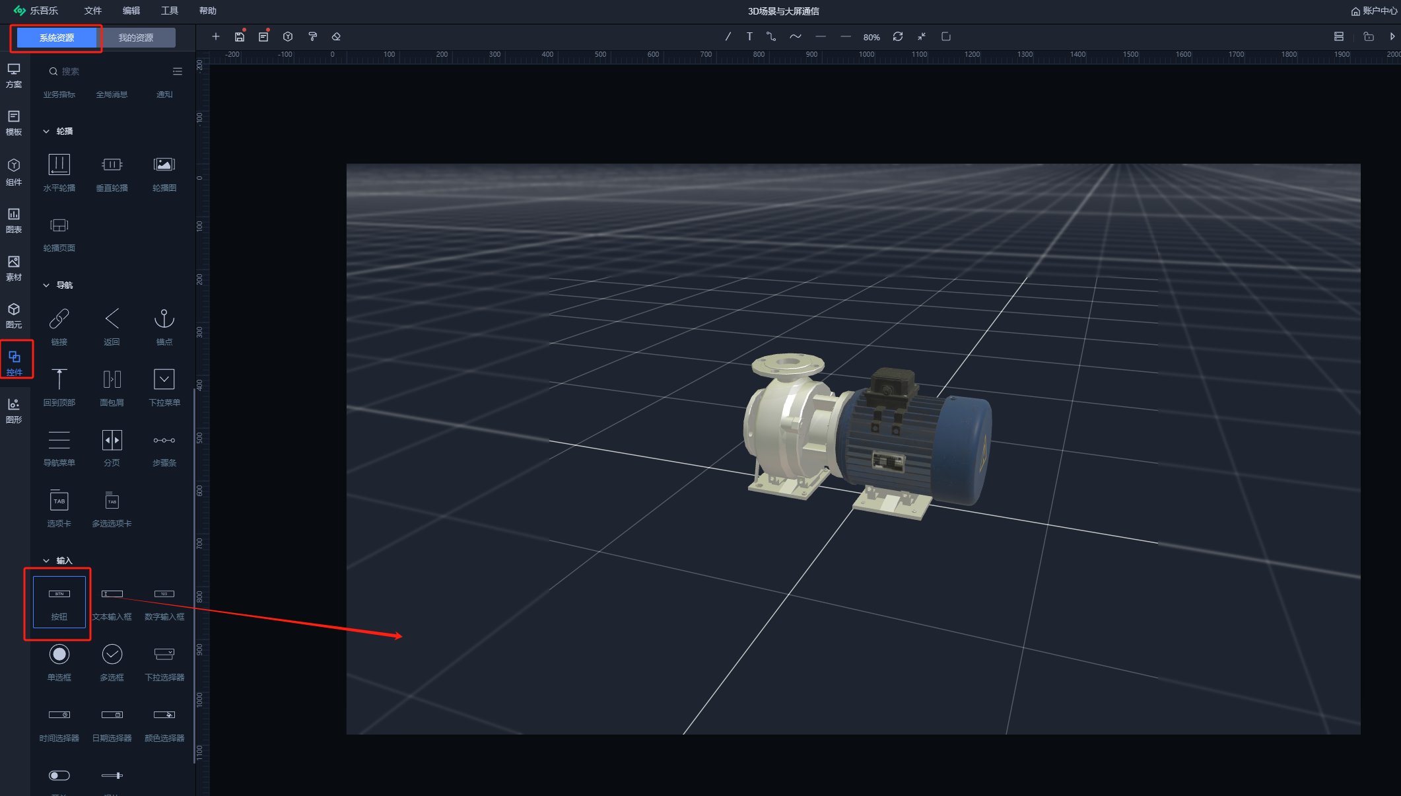Screen dimensions: 1401x796
Task: Select the 下拉菜单 component
Action: [164, 387]
